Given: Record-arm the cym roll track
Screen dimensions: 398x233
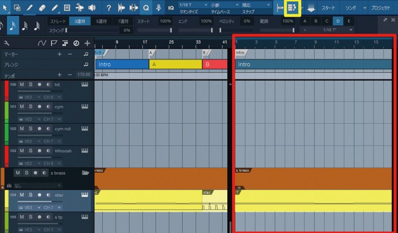Looking at the screenshot, I should [39, 129].
